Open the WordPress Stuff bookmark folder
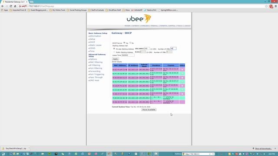Viewport: 278px width, 156px height. click(113, 10)
